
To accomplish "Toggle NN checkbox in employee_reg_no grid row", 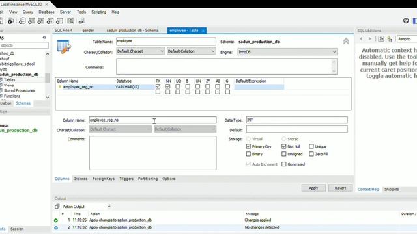I will (168, 86).
